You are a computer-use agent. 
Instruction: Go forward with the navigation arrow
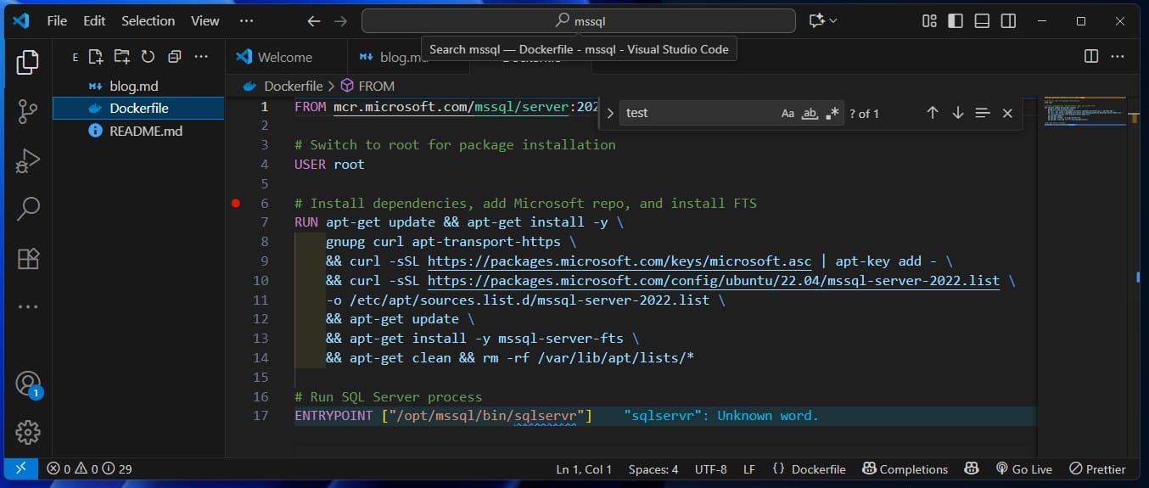click(340, 21)
